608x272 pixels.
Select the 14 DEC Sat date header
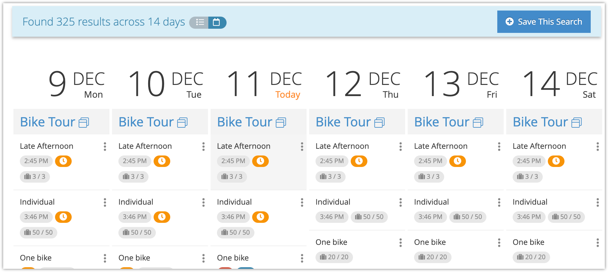tap(560, 84)
